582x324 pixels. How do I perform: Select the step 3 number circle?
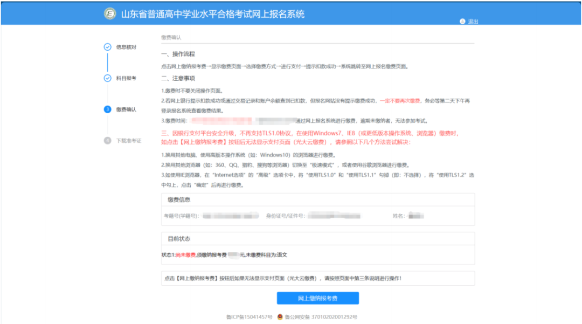pyautogui.click(x=107, y=109)
